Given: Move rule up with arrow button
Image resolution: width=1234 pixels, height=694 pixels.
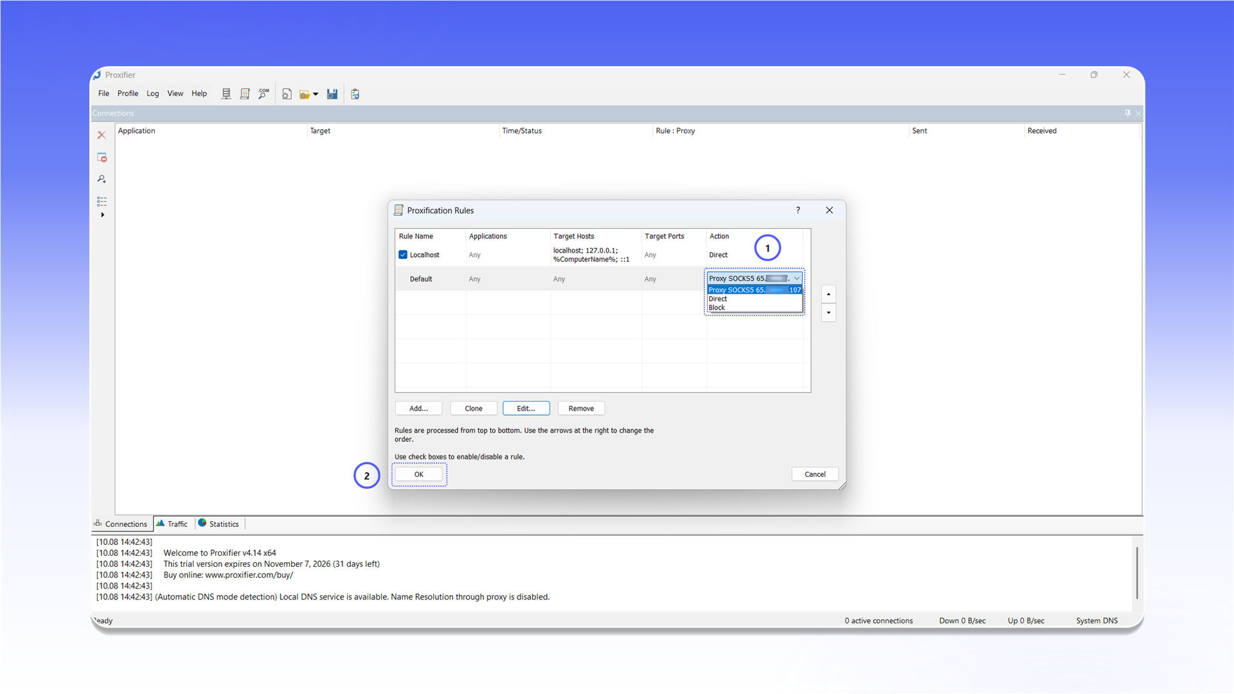Looking at the screenshot, I should click(828, 294).
